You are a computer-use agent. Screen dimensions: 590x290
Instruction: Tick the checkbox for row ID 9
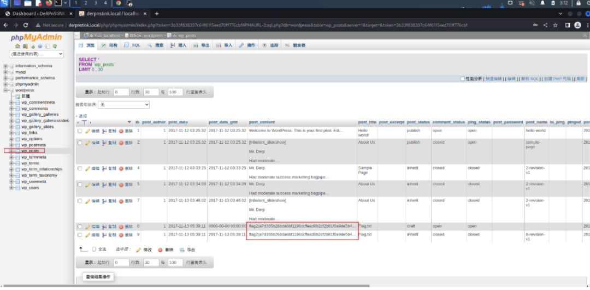80,235
